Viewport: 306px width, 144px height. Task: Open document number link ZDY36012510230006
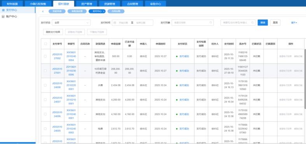71,71
